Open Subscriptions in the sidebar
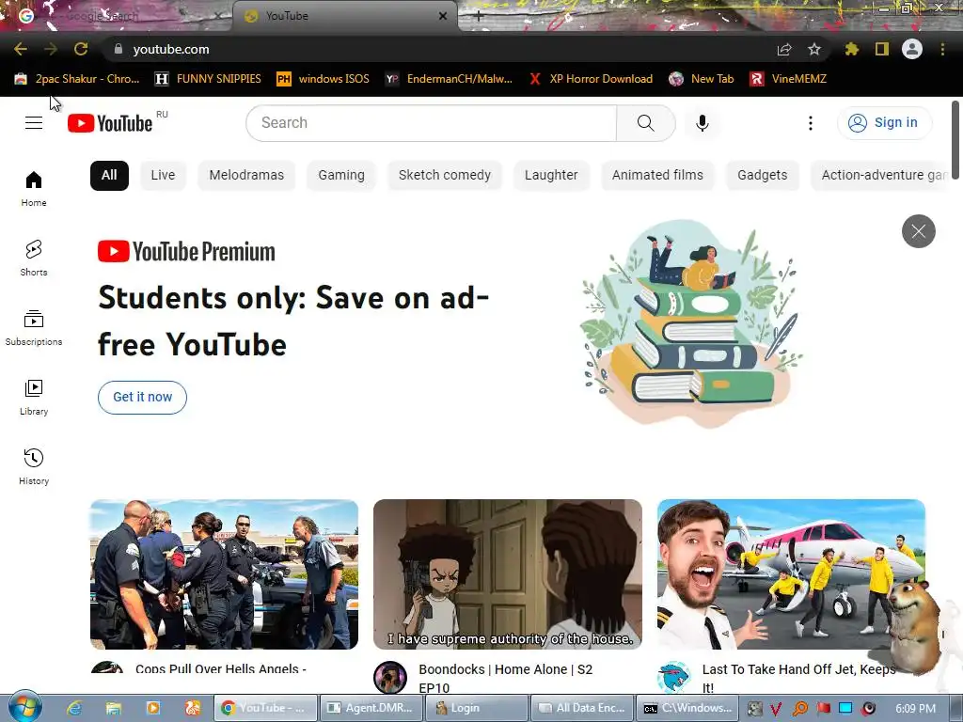 point(34,328)
